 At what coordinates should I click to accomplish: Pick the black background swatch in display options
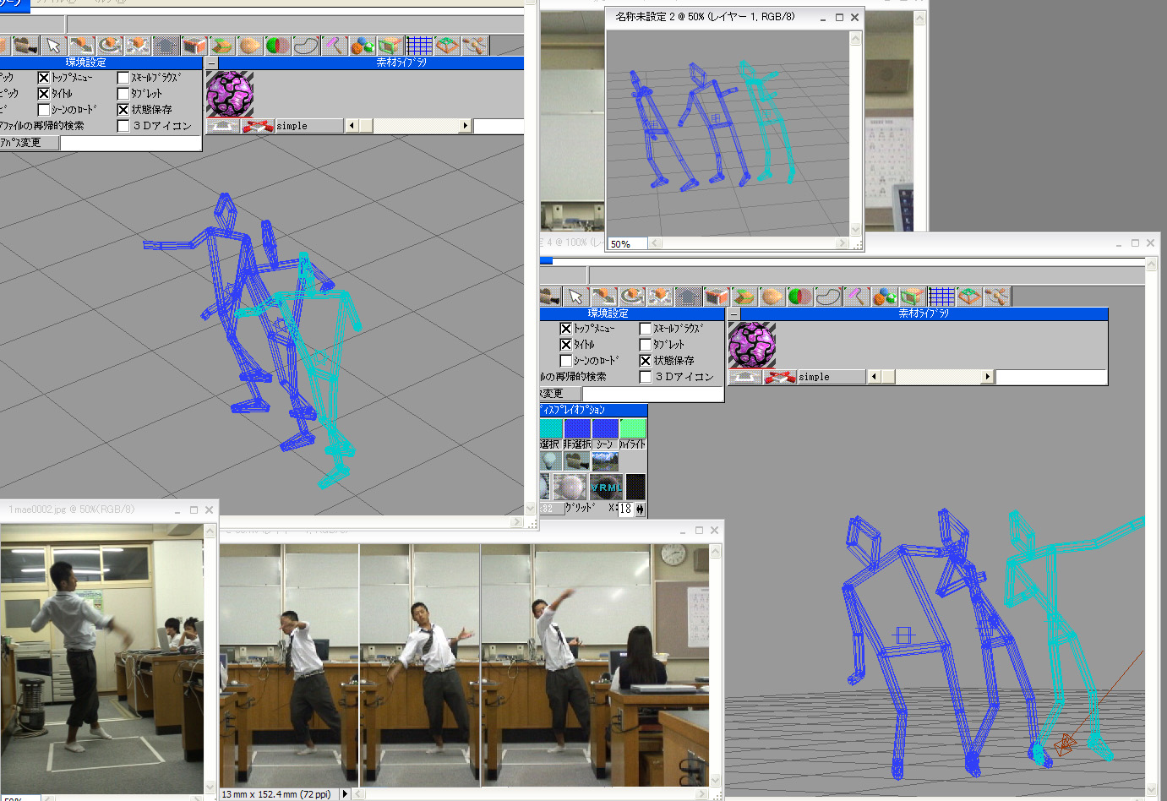coord(635,487)
